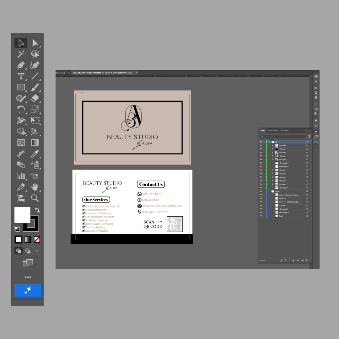The image size is (339, 339).
Task: Hide the foil layer
Action: 261,142
